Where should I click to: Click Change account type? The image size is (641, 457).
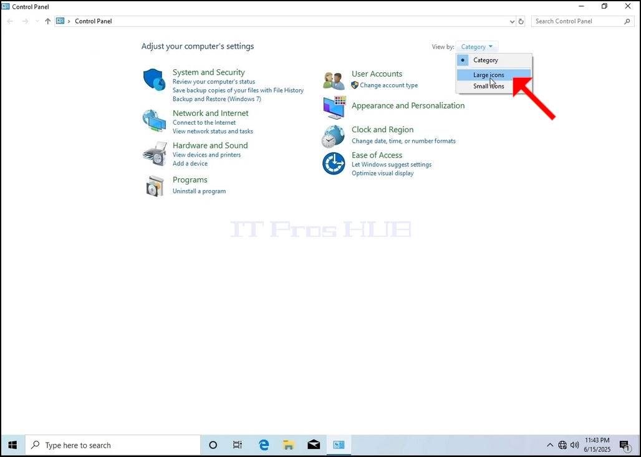point(388,85)
